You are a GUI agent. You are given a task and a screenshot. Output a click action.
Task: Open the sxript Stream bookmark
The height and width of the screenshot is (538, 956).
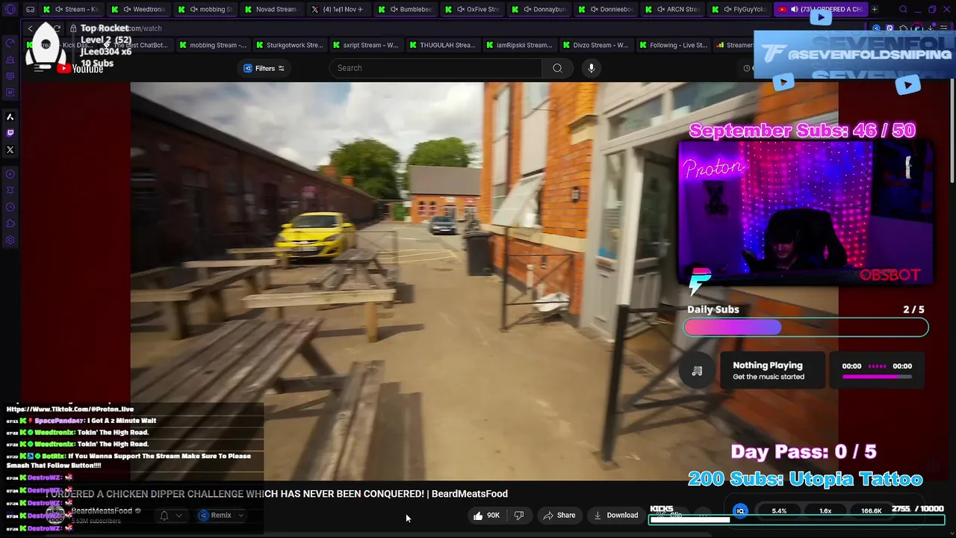coord(365,45)
